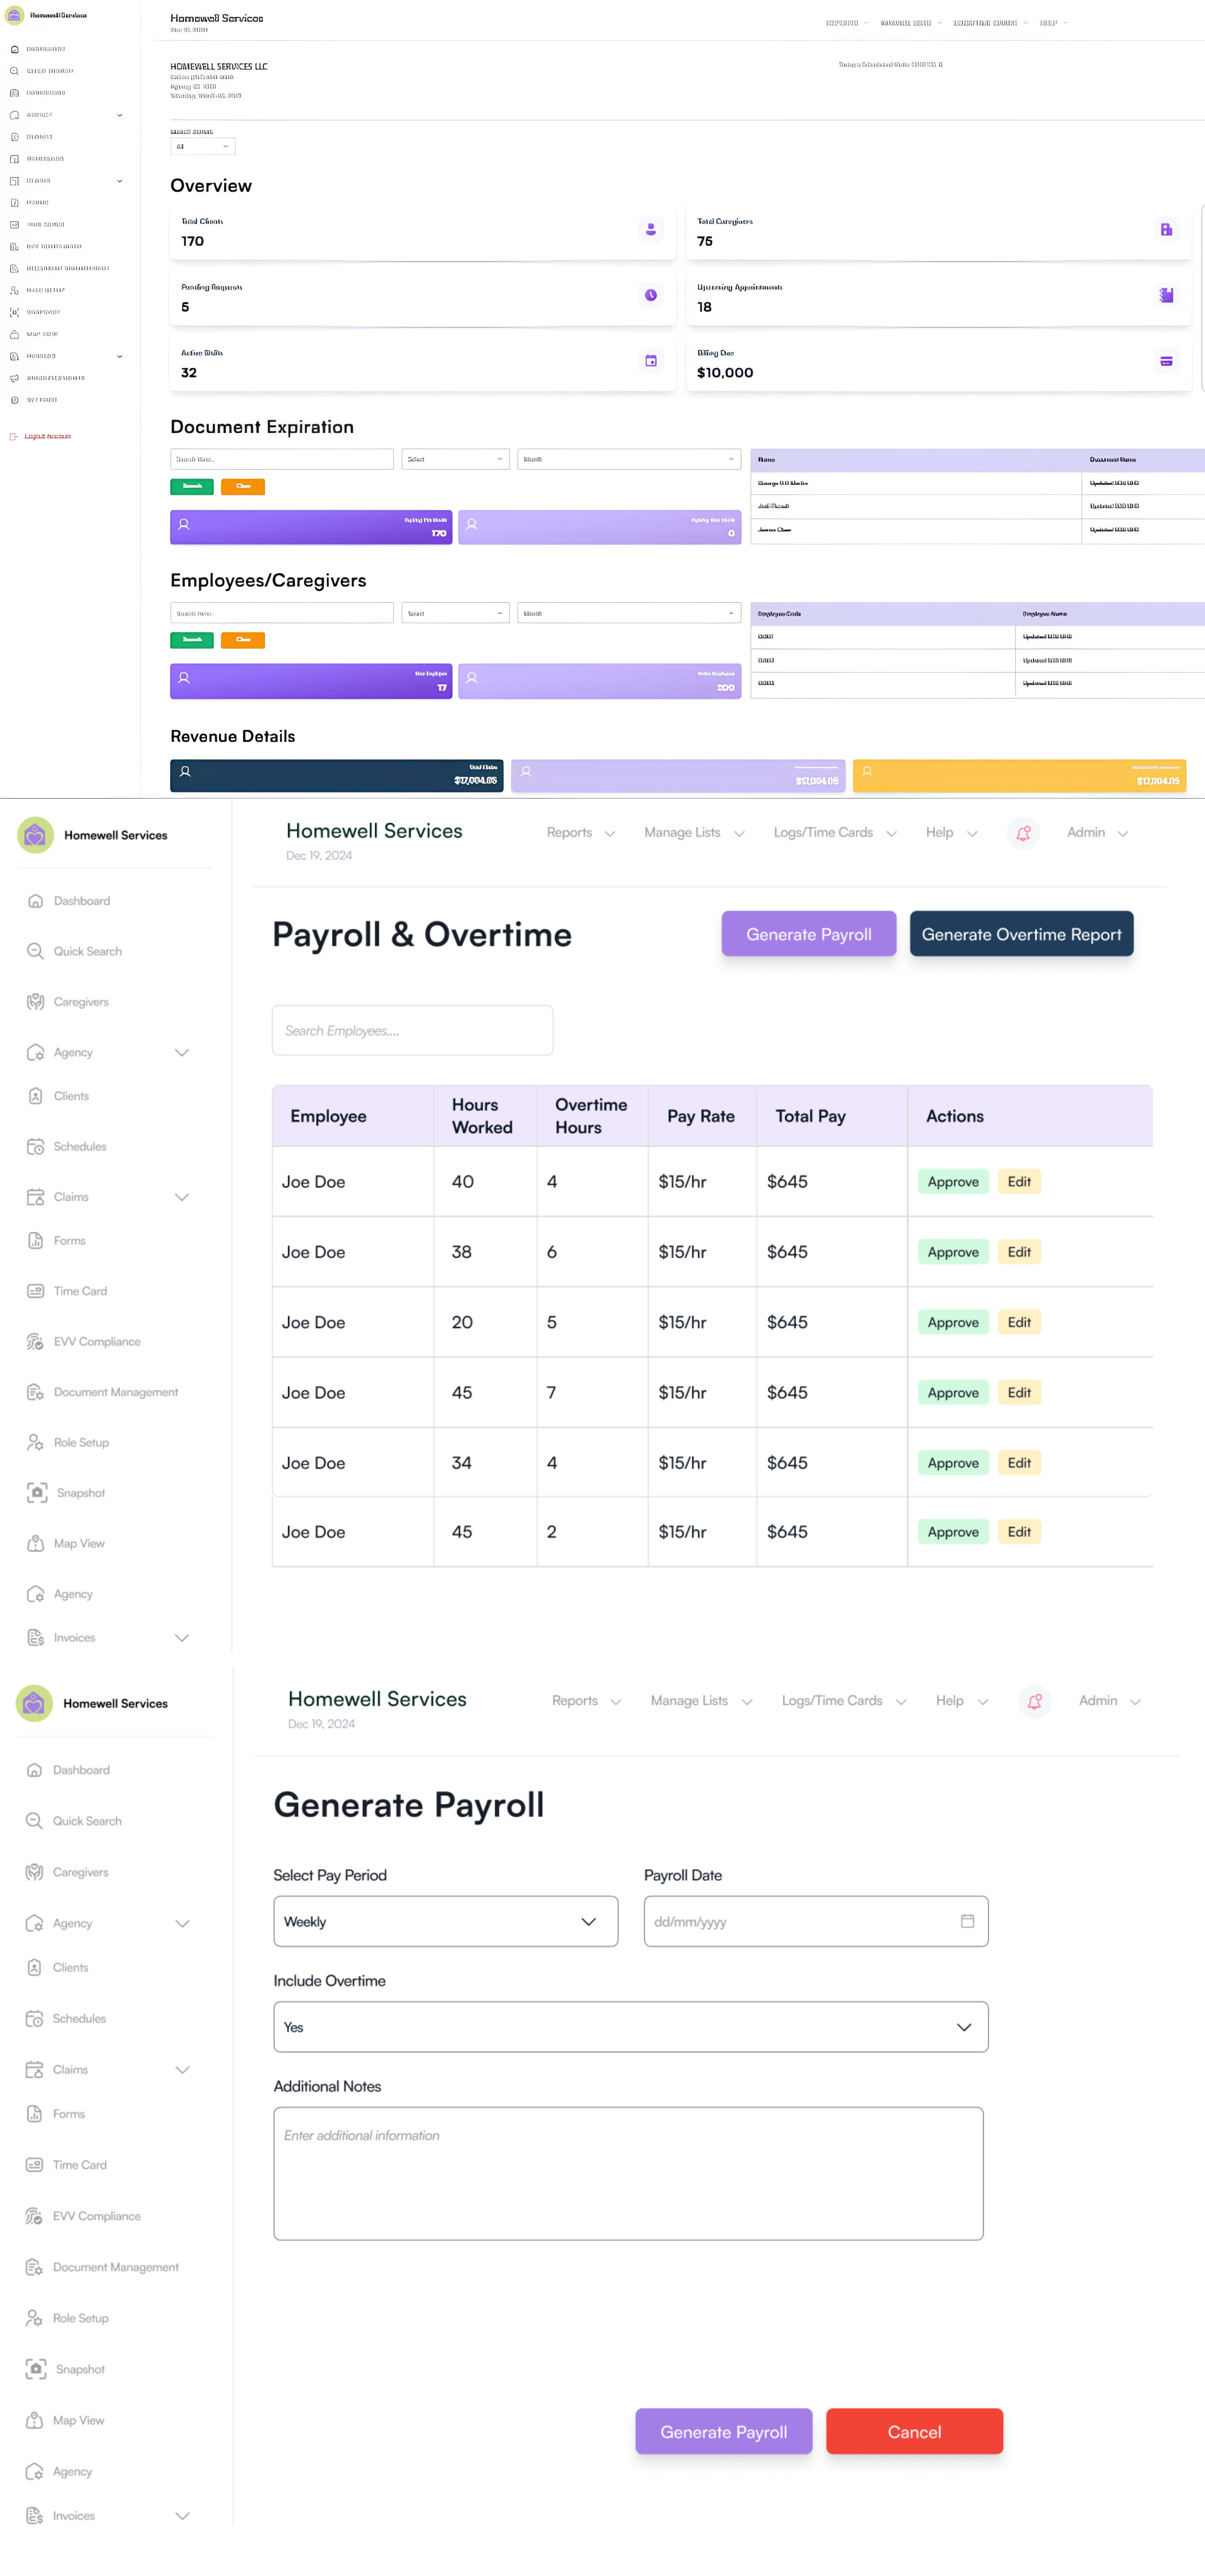Open Quick Search in Payroll & Overtime sidebar

(x=75, y=951)
